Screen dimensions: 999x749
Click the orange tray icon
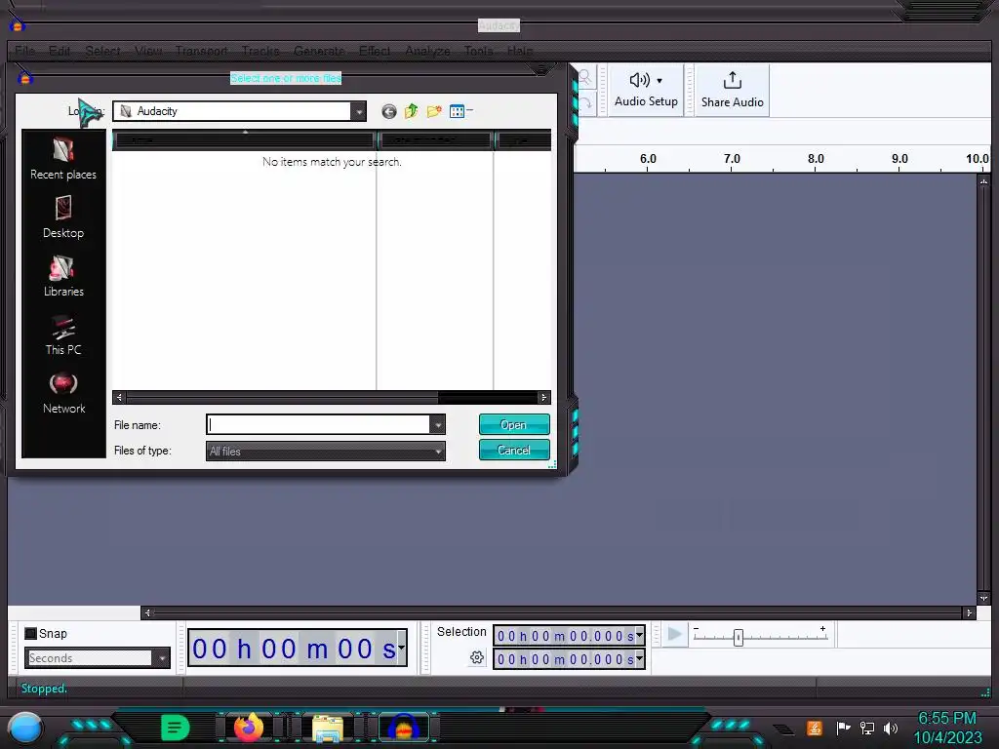coord(815,728)
